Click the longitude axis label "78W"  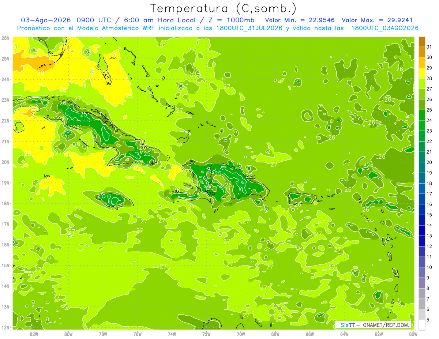[103, 334]
